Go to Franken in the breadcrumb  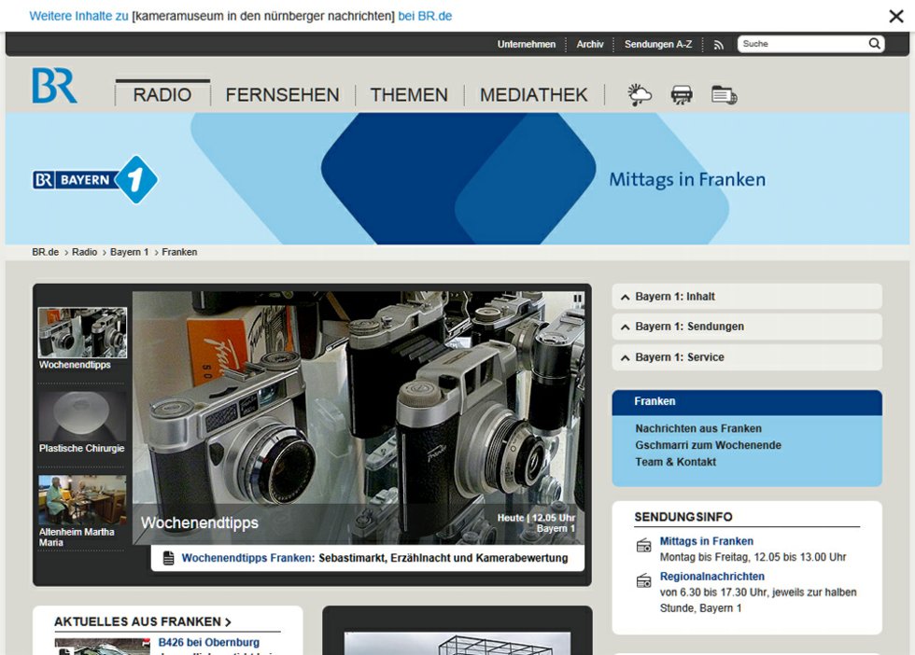179,252
